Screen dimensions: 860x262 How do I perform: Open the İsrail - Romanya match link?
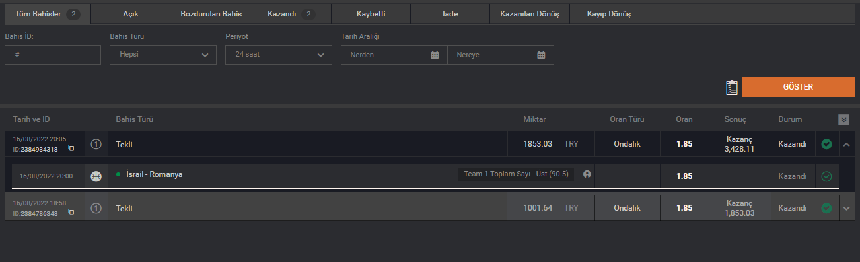pos(154,174)
